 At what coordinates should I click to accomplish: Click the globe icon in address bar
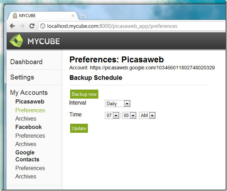click(x=43, y=26)
